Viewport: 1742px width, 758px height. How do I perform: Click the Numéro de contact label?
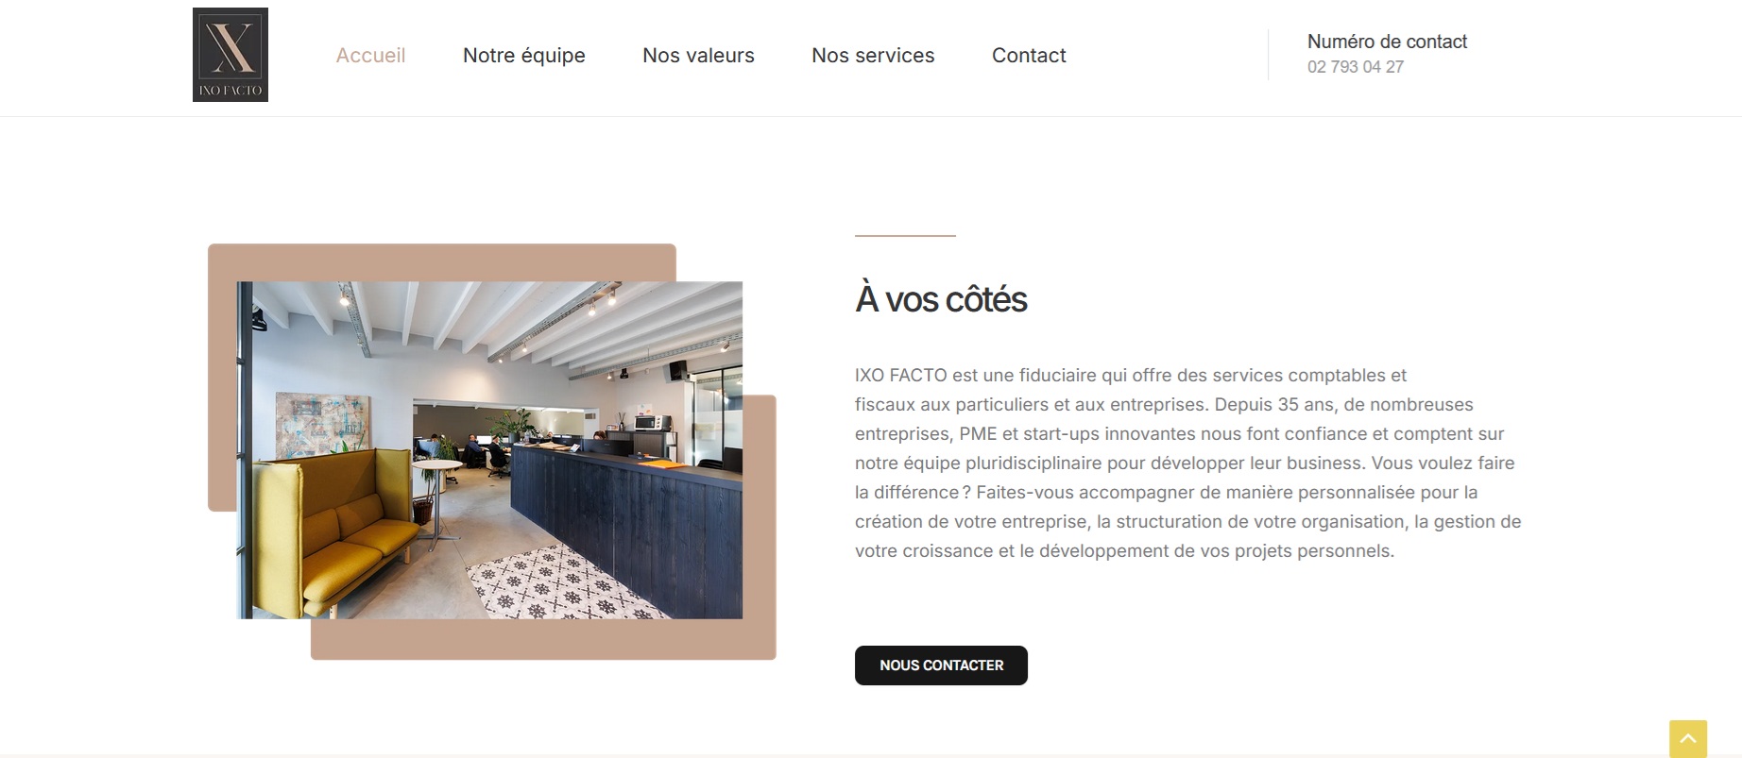(x=1387, y=42)
